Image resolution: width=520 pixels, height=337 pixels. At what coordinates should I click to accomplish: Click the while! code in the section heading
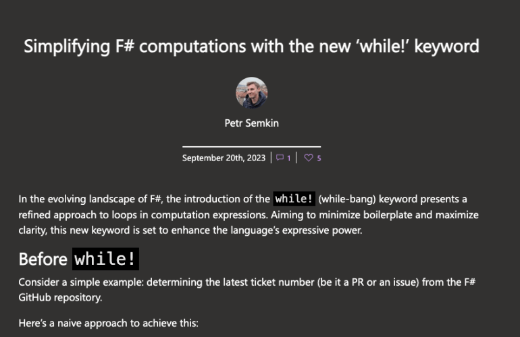(x=105, y=259)
